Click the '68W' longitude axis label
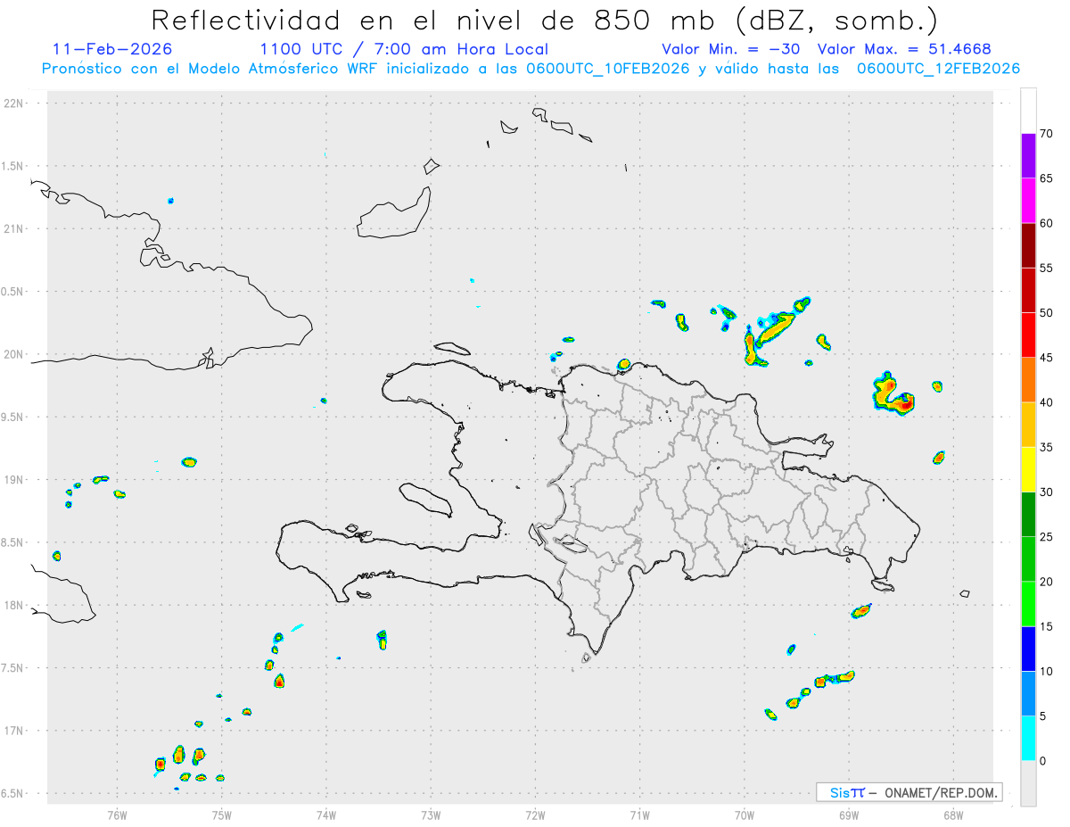 pos(953,815)
